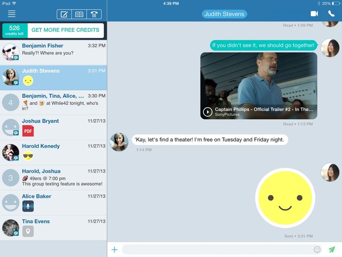The height and width of the screenshot is (257, 342).
Task: Tap my avatar next to smiley sticker
Action: [x=330, y=172]
